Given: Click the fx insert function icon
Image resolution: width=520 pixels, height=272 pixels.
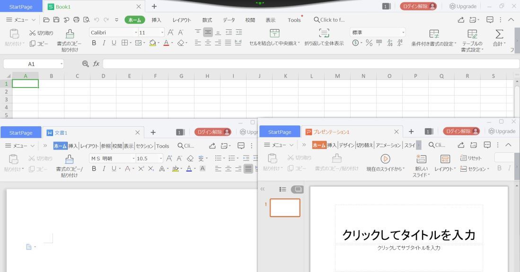Looking at the screenshot, I should click(x=96, y=64).
